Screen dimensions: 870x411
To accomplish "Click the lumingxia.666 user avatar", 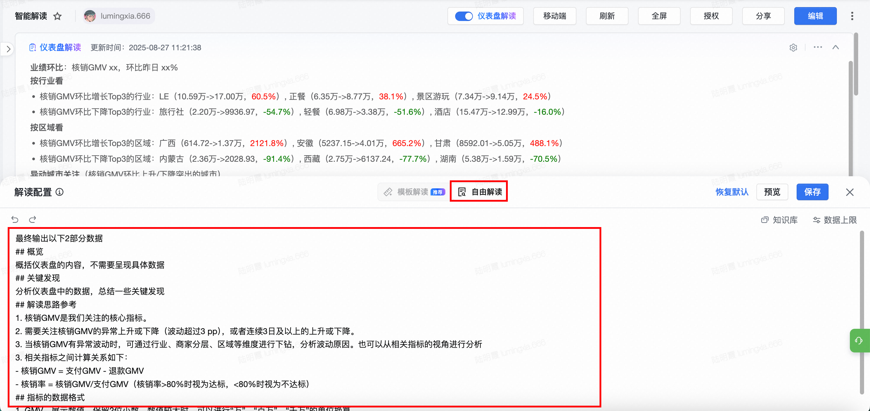I will pyautogui.click(x=90, y=16).
